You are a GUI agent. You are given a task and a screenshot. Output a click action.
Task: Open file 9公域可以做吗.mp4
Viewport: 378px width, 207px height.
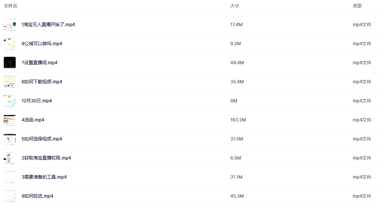(x=42, y=44)
